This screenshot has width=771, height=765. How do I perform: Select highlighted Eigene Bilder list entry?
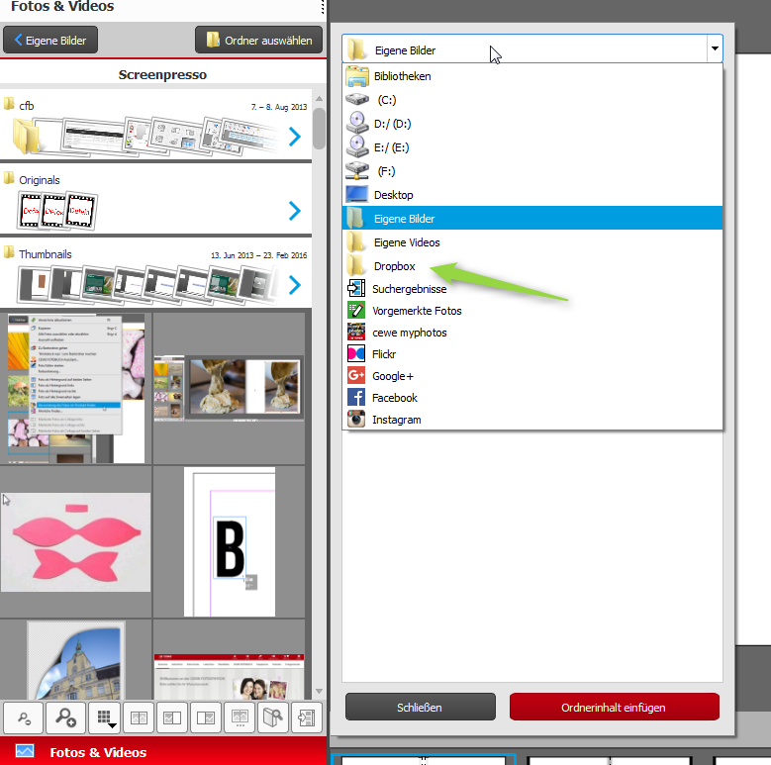pos(532,219)
